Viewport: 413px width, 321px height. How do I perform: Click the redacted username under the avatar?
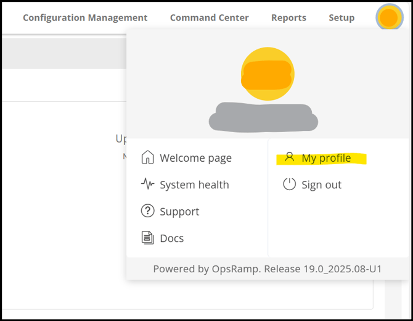click(263, 117)
